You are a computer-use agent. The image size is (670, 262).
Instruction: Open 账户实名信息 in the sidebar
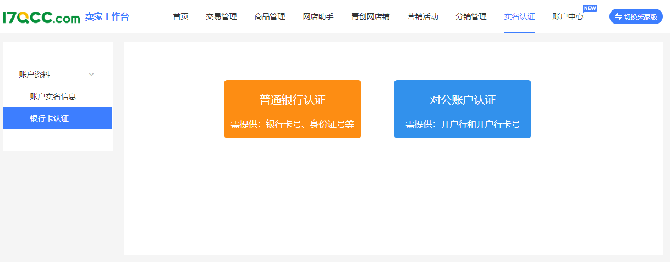click(x=53, y=96)
